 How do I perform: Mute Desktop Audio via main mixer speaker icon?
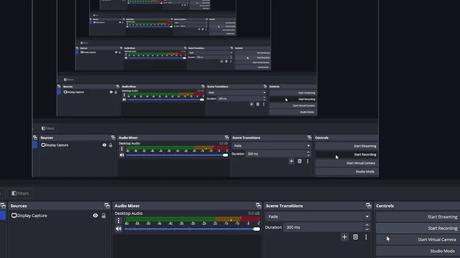point(118,229)
